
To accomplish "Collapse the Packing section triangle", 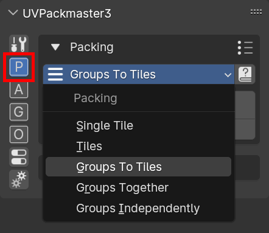I will 55,47.
